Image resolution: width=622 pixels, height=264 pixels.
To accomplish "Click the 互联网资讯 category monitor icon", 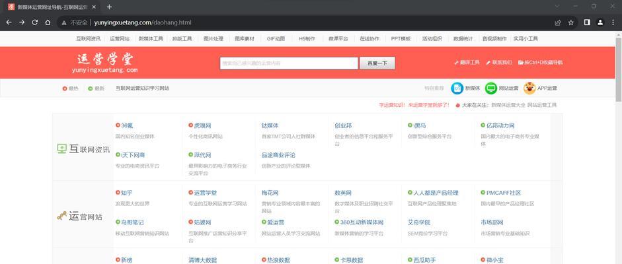I will (61, 148).
